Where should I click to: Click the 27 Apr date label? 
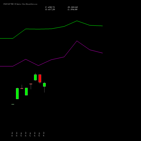pyautogui.click(x=30, y=134)
